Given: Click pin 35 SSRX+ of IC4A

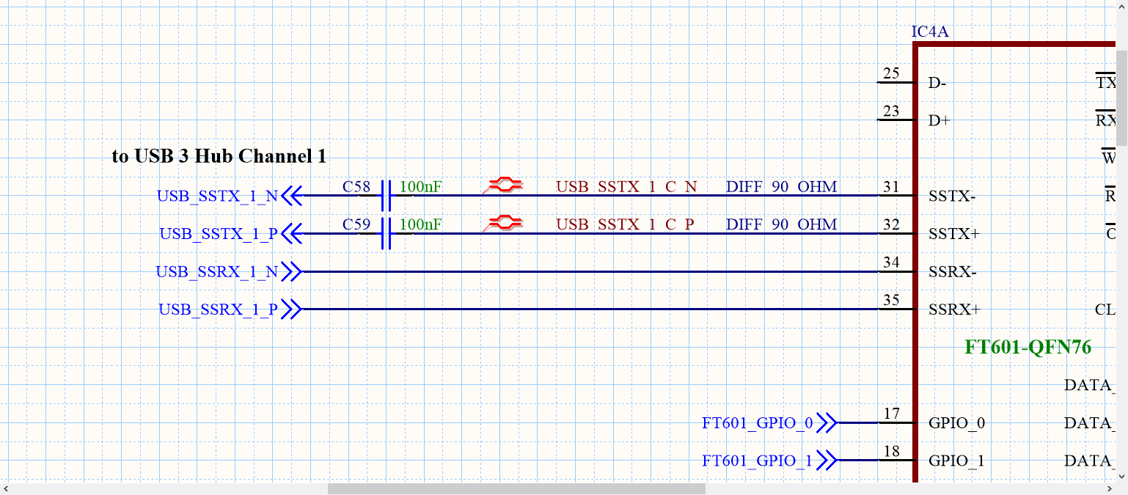Looking at the screenshot, I should [x=896, y=309].
